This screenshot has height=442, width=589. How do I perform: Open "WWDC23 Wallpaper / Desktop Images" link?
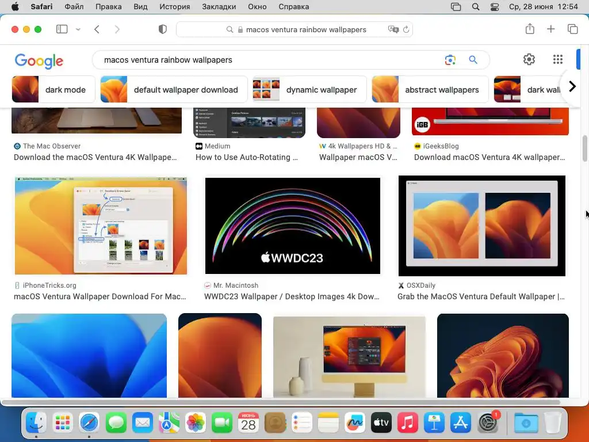pos(292,296)
